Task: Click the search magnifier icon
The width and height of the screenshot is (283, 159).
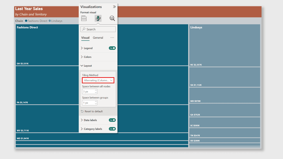Action: coord(84,29)
